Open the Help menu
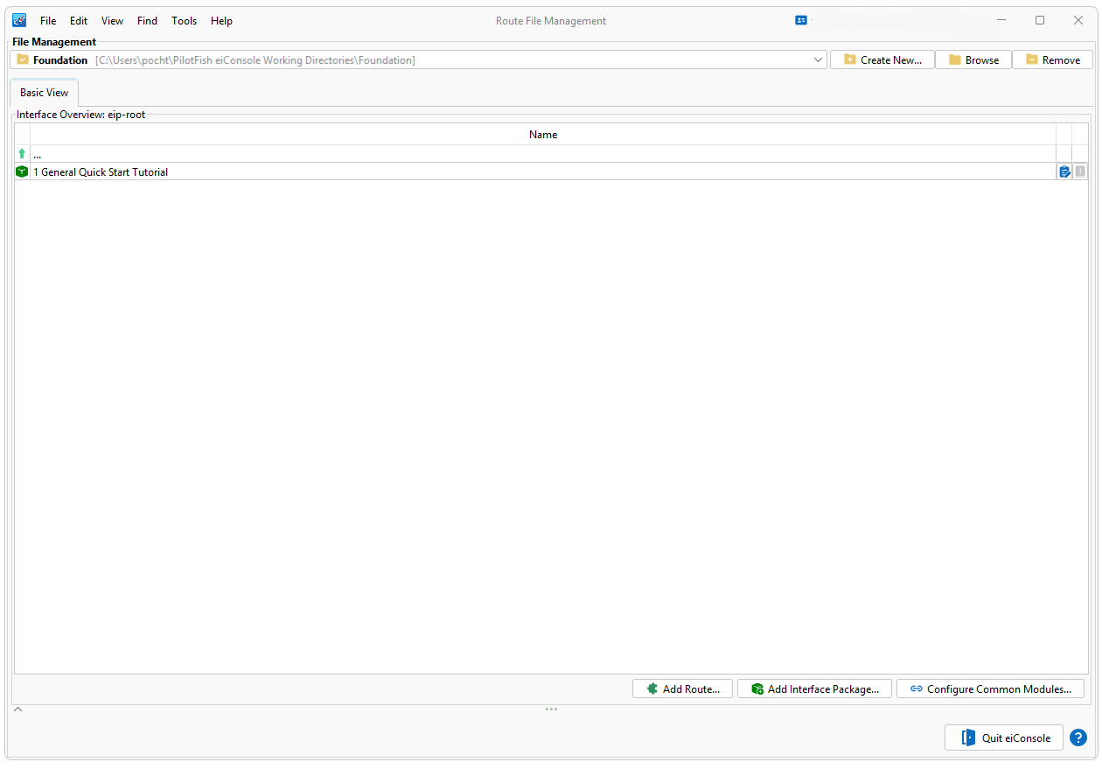Viewport: 1102px width, 769px height. pyautogui.click(x=221, y=20)
